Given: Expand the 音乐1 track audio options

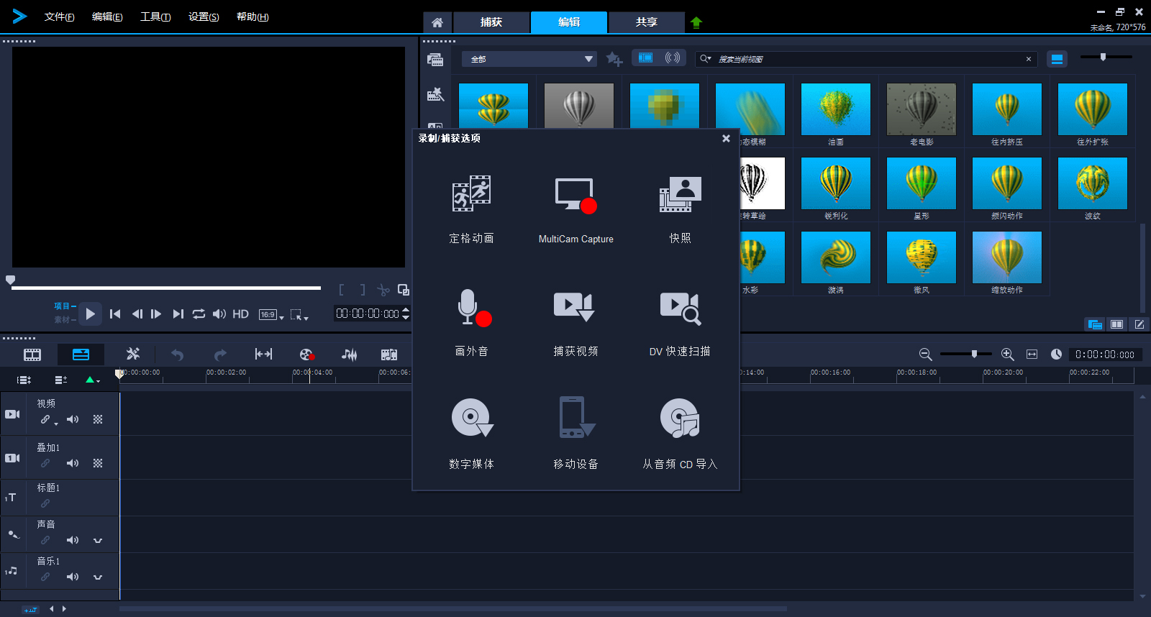Looking at the screenshot, I should [x=98, y=577].
